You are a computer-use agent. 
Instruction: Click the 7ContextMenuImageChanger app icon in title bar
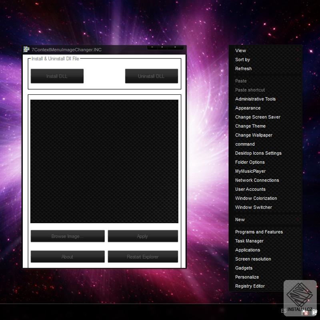tap(26, 49)
